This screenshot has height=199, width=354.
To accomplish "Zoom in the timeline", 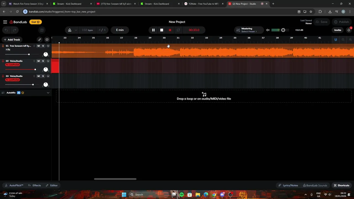I will pos(350,40).
